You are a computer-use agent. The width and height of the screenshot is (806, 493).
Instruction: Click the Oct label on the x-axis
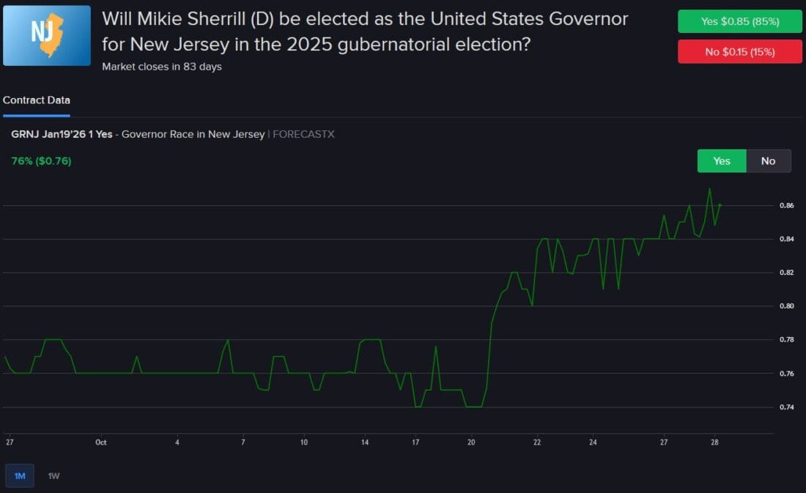[x=101, y=442]
